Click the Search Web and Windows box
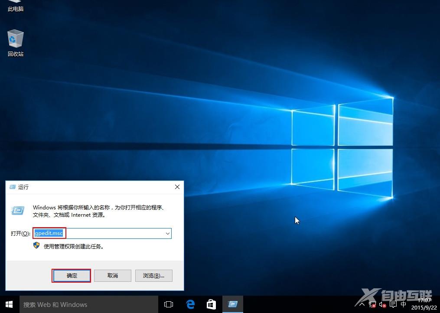Screen dimensions: 440x313 pyautogui.click(x=87, y=304)
